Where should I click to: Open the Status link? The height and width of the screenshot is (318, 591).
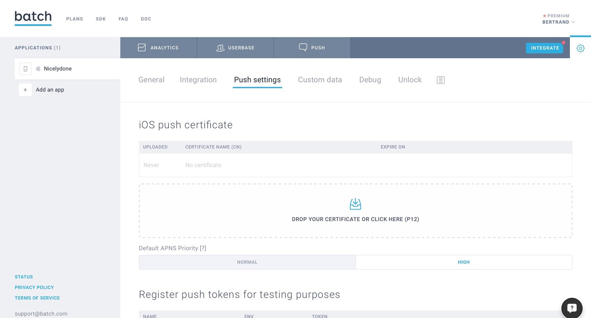coord(24,277)
